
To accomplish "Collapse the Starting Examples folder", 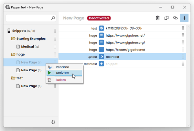I will pos(13,39).
